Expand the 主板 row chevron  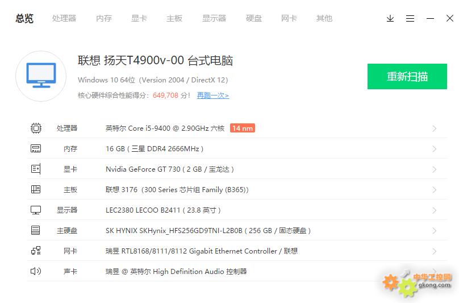(x=435, y=190)
